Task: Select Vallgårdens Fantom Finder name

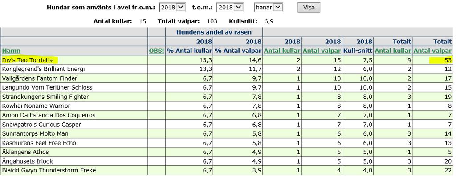Action: coord(40,78)
